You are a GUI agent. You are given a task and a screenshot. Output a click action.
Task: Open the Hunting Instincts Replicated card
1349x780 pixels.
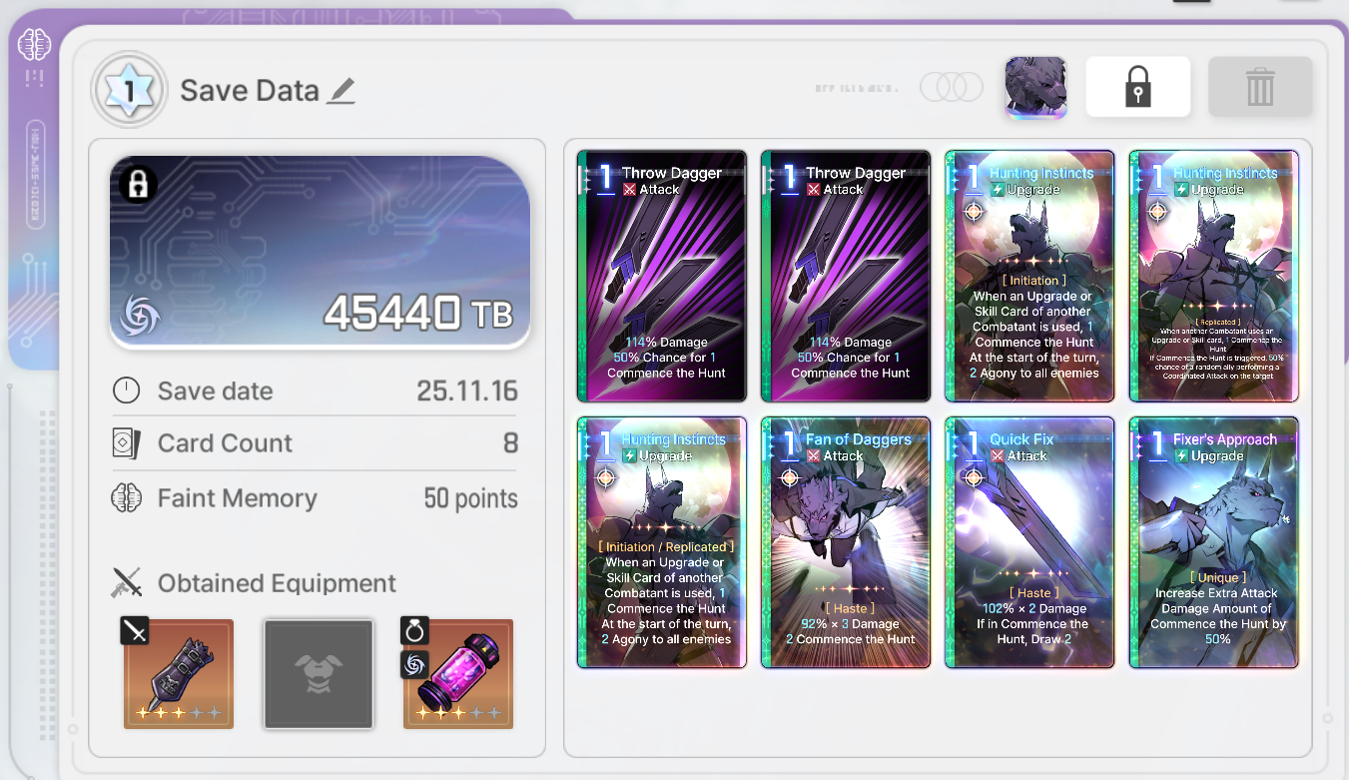(1213, 276)
